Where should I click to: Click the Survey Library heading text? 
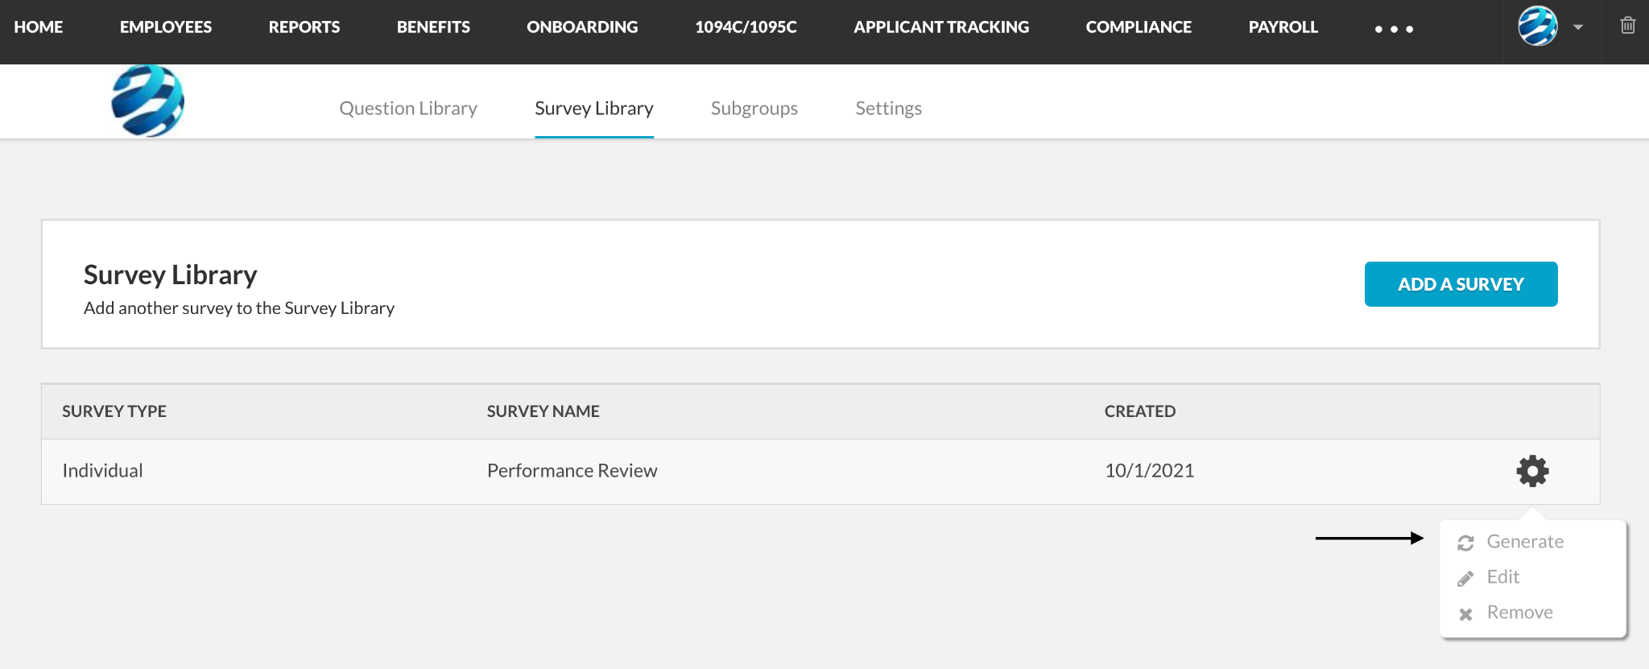point(171,275)
